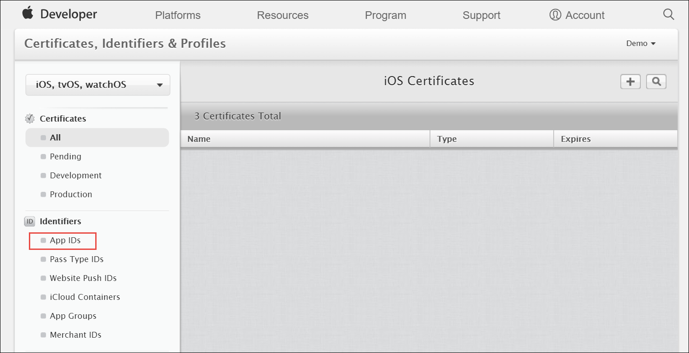Viewport: 689px width, 353px height.
Task: Select the Production certificates filter
Action: (71, 194)
